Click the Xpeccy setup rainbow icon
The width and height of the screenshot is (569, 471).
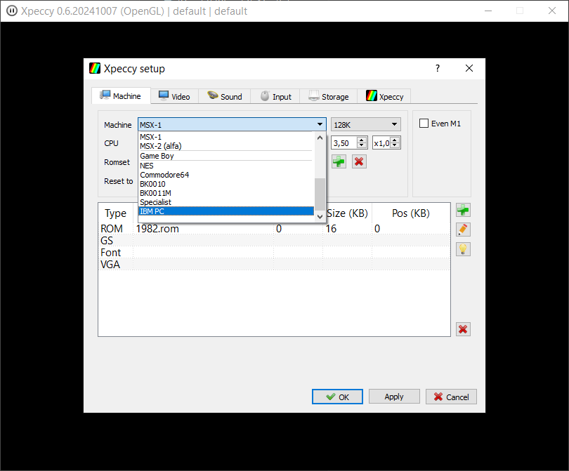pyautogui.click(x=95, y=68)
